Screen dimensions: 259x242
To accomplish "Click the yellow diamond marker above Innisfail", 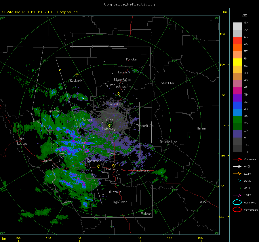I will tap(118, 94).
